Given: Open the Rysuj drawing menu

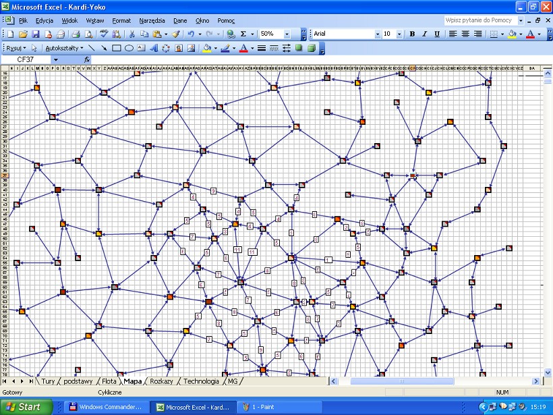Looking at the screenshot, I should click(16, 48).
